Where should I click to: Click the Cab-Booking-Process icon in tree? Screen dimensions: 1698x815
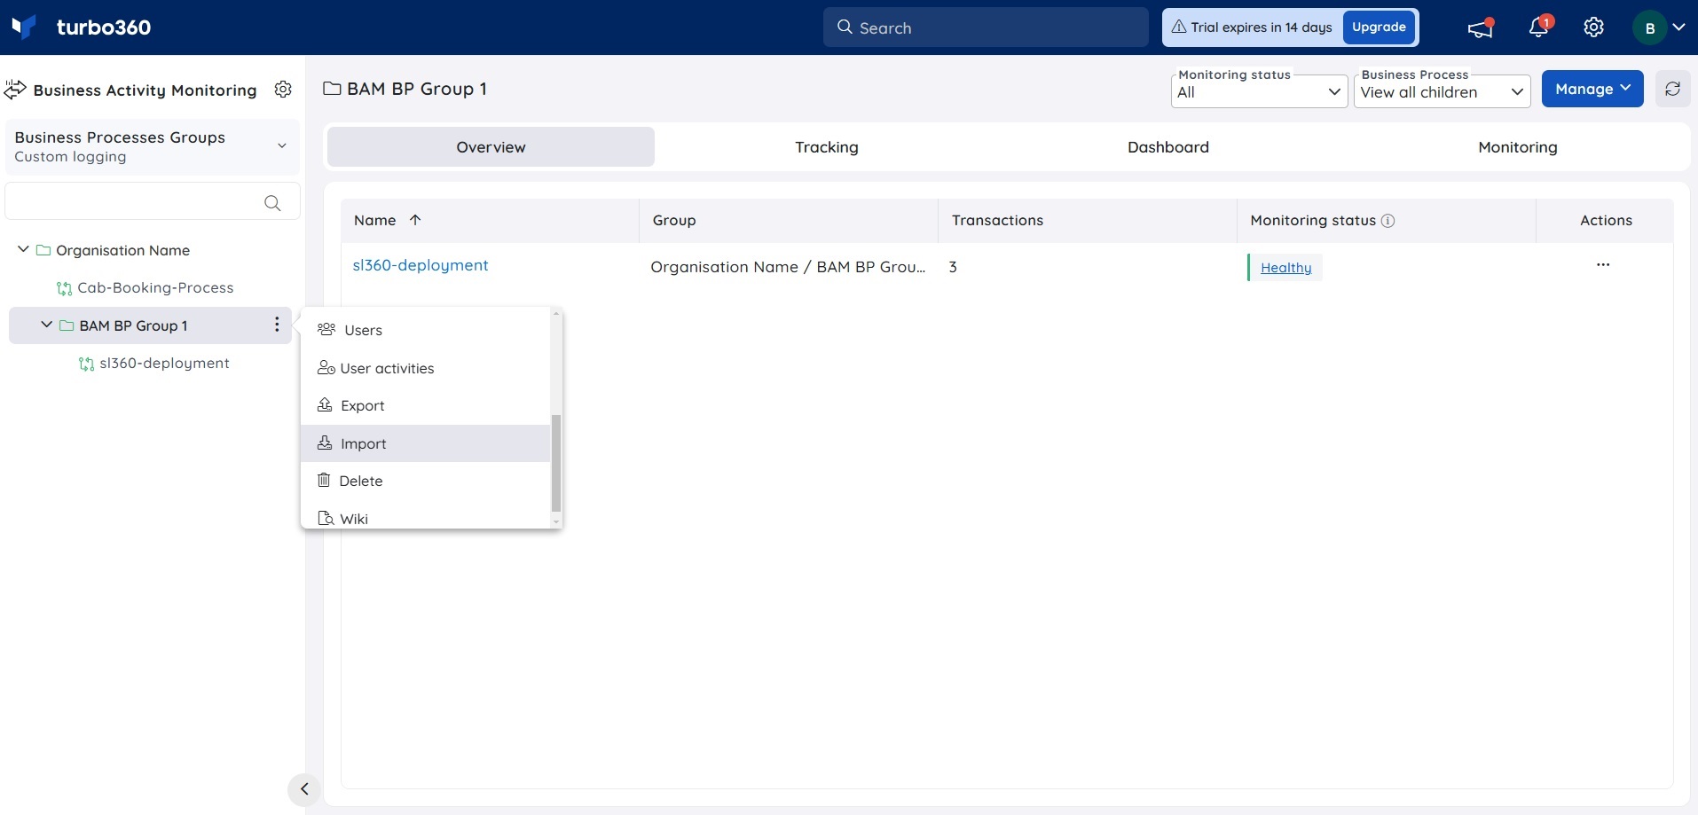[64, 288]
